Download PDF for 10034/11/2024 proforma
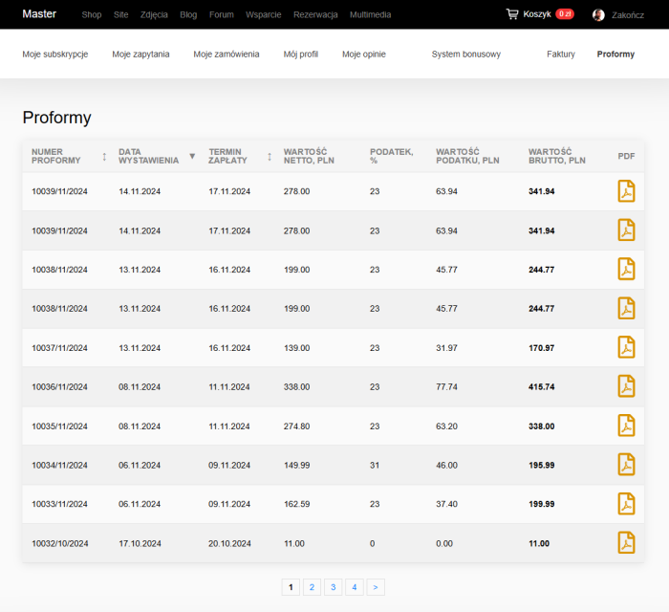This screenshot has height=612, width=669. [x=626, y=465]
